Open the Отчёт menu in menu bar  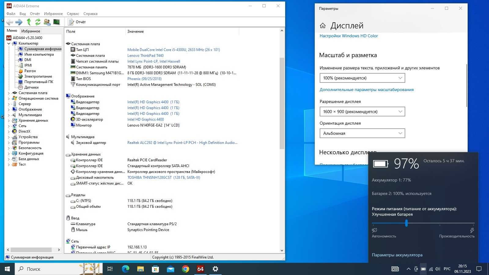tap(35, 14)
